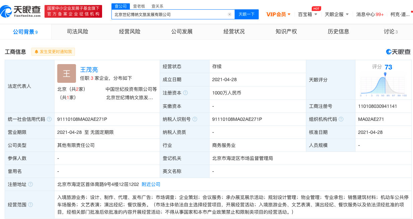The width and height of the screenshot is (413, 219).
Task: Click the 成立日期 value 2021-04-28
Action: (x=224, y=80)
